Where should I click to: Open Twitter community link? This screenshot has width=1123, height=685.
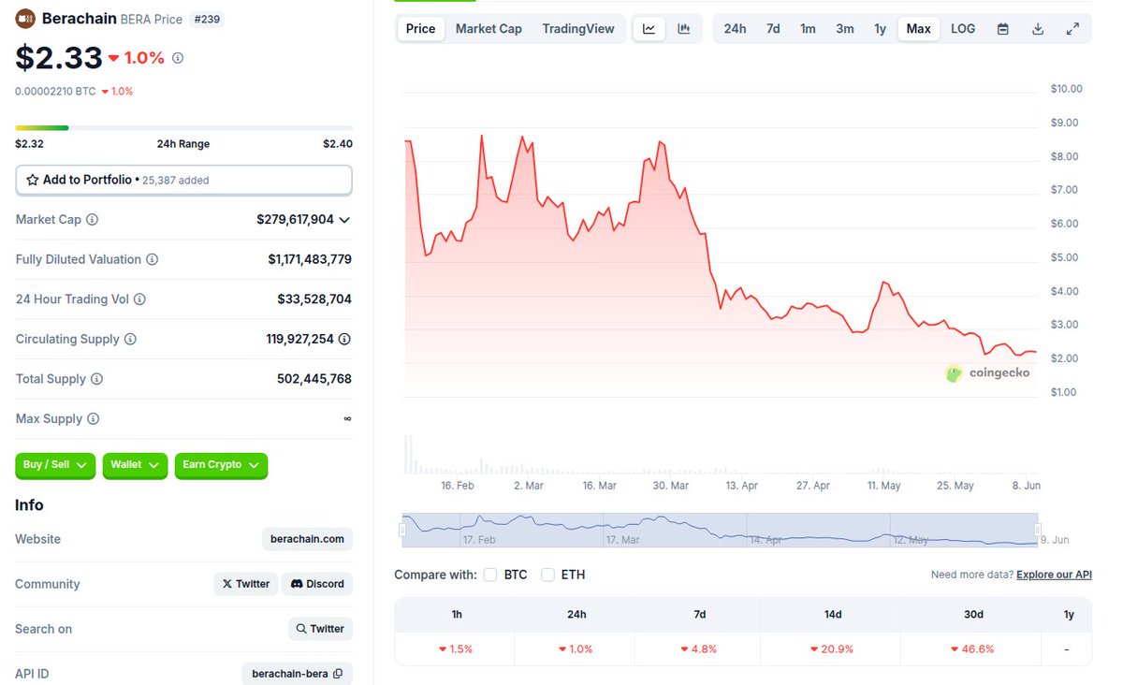click(x=246, y=584)
